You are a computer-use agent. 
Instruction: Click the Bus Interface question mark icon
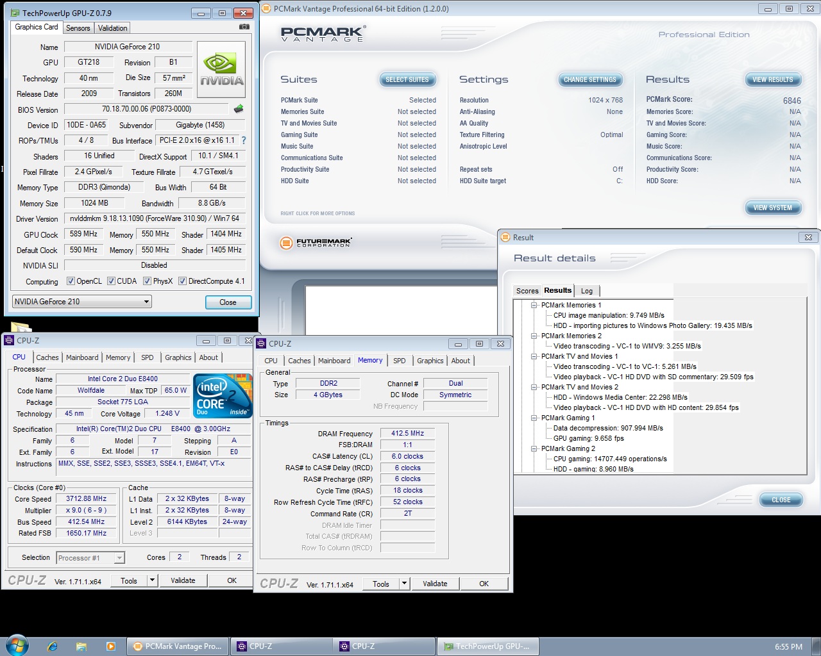coord(244,140)
